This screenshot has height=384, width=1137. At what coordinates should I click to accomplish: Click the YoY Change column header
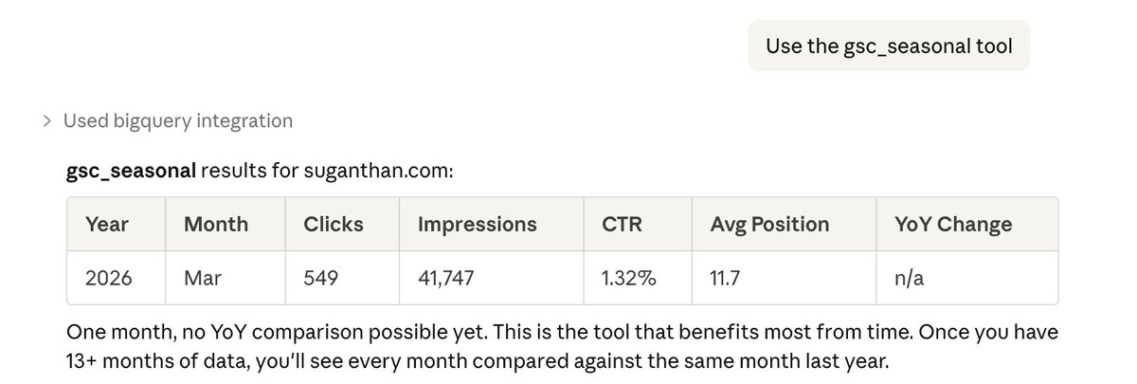(x=953, y=225)
